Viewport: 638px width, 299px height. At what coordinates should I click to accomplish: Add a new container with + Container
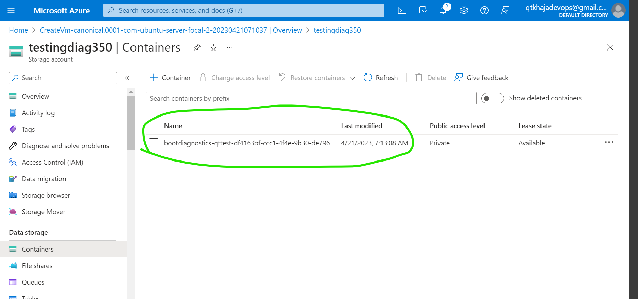[x=170, y=78]
